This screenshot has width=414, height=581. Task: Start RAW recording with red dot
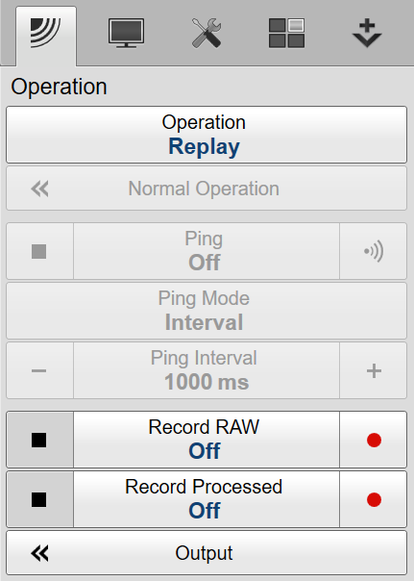(374, 440)
